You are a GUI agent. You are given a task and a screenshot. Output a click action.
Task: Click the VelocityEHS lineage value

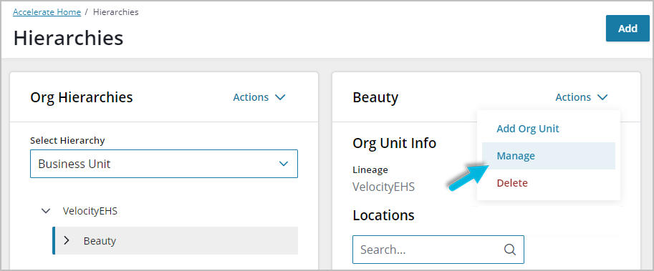(x=384, y=186)
